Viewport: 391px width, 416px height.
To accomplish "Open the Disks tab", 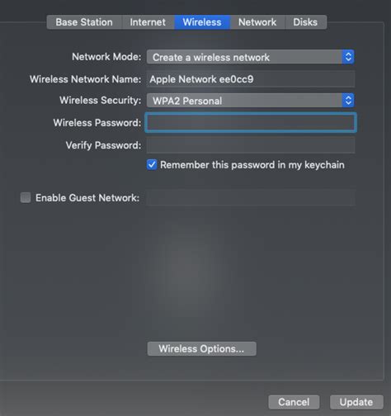I will tap(305, 22).
